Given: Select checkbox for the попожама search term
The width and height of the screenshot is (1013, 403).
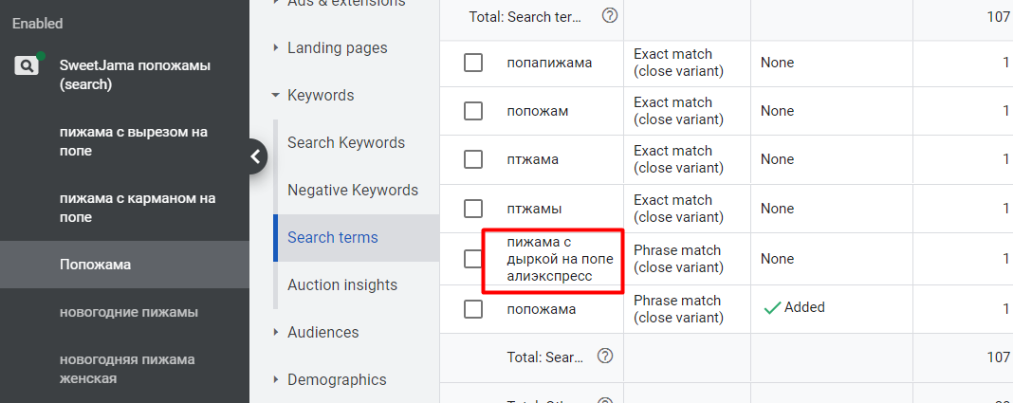Looking at the screenshot, I should [473, 308].
